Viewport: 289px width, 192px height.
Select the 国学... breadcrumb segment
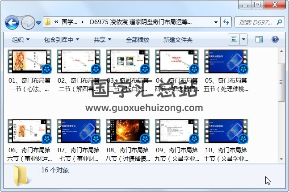click(x=69, y=22)
